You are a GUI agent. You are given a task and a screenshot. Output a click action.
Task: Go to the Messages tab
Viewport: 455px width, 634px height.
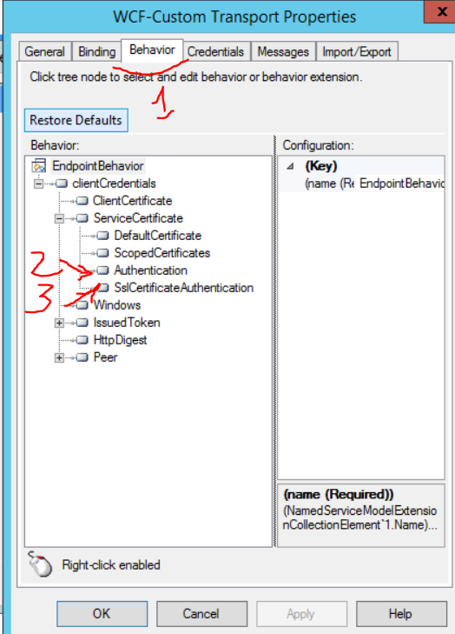[283, 52]
